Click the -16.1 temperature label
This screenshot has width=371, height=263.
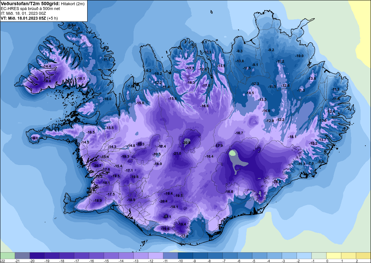(81, 79)
